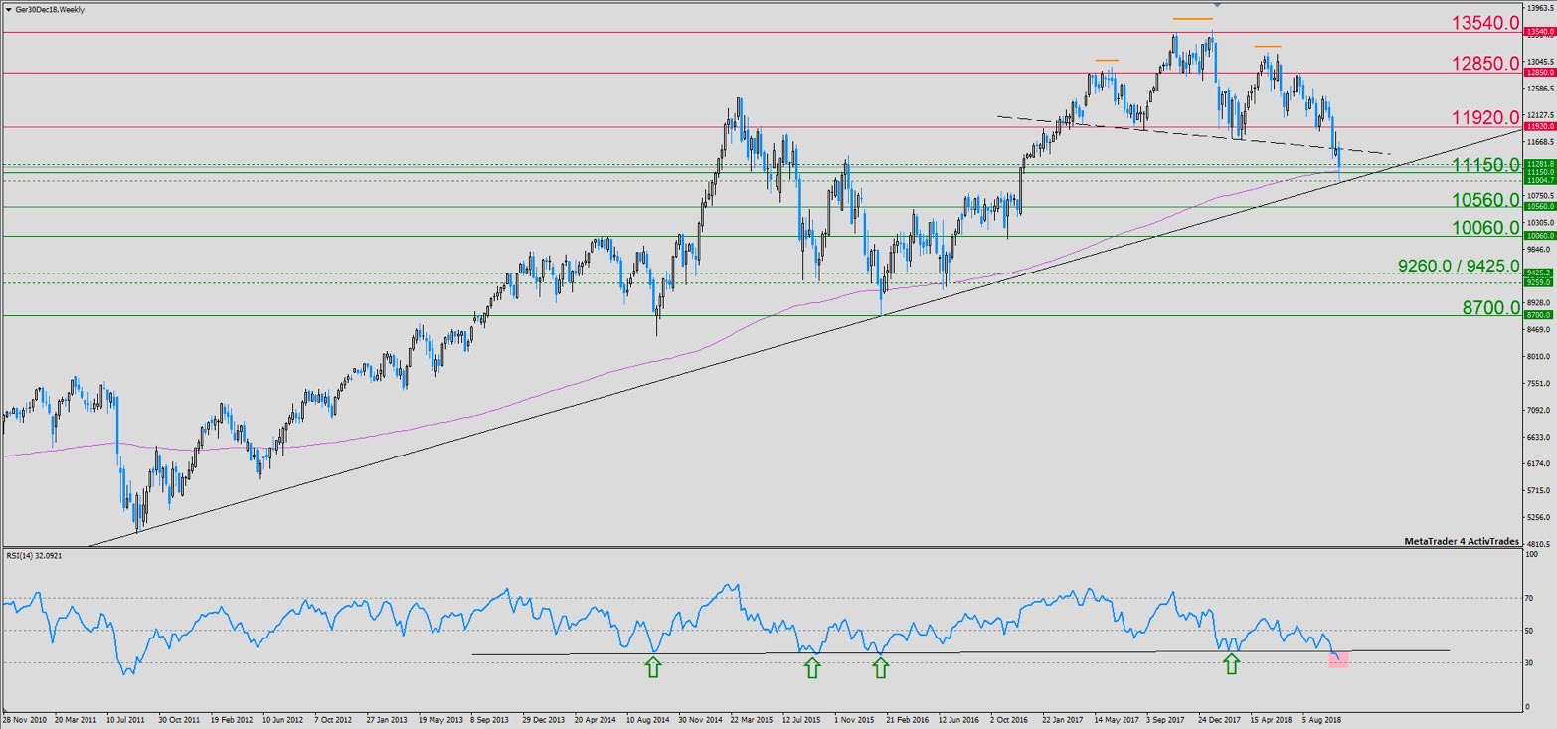Click the orange line above the May 2017 peak

click(x=1107, y=61)
